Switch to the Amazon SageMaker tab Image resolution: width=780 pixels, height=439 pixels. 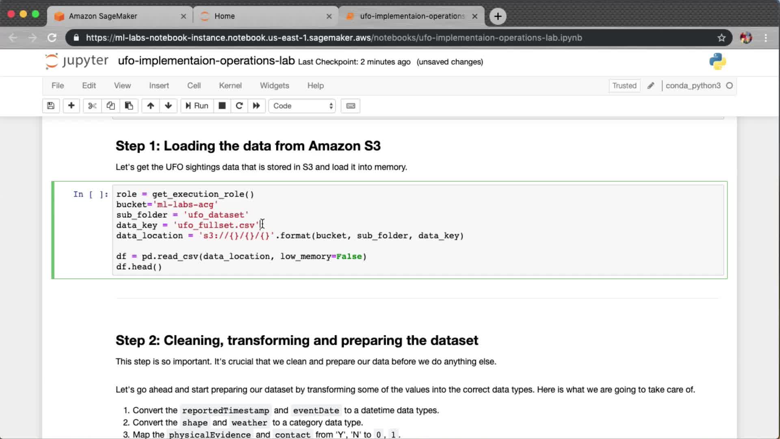coord(103,16)
